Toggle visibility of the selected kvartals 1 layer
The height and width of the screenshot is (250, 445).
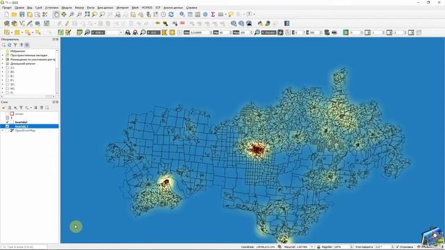coord(8,126)
